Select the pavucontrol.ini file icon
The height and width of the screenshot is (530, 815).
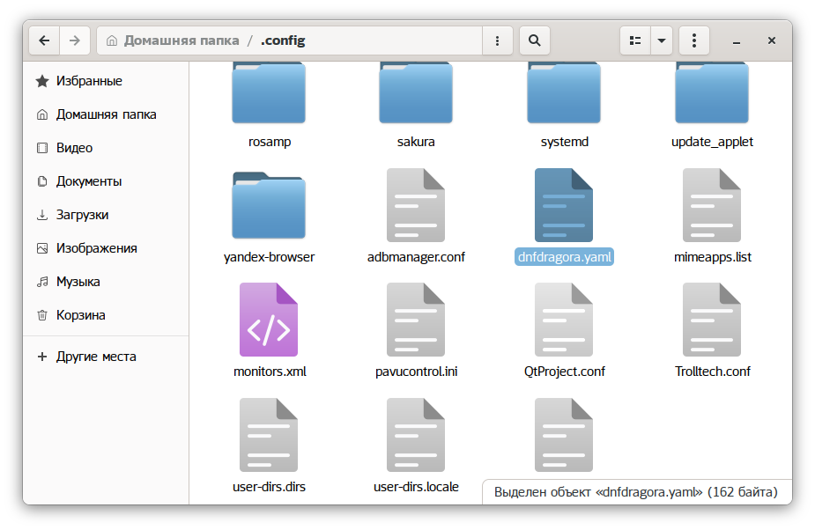[x=416, y=320]
